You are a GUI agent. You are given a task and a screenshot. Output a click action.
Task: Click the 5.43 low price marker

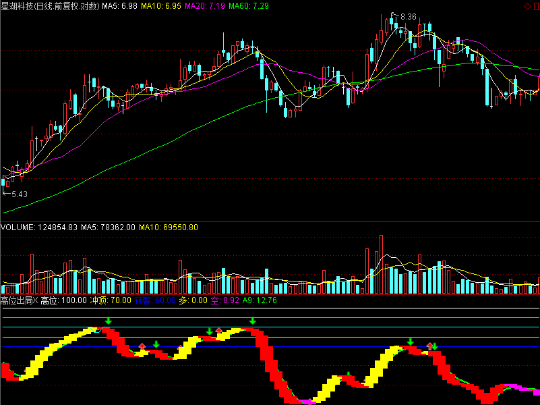[x=20, y=194]
